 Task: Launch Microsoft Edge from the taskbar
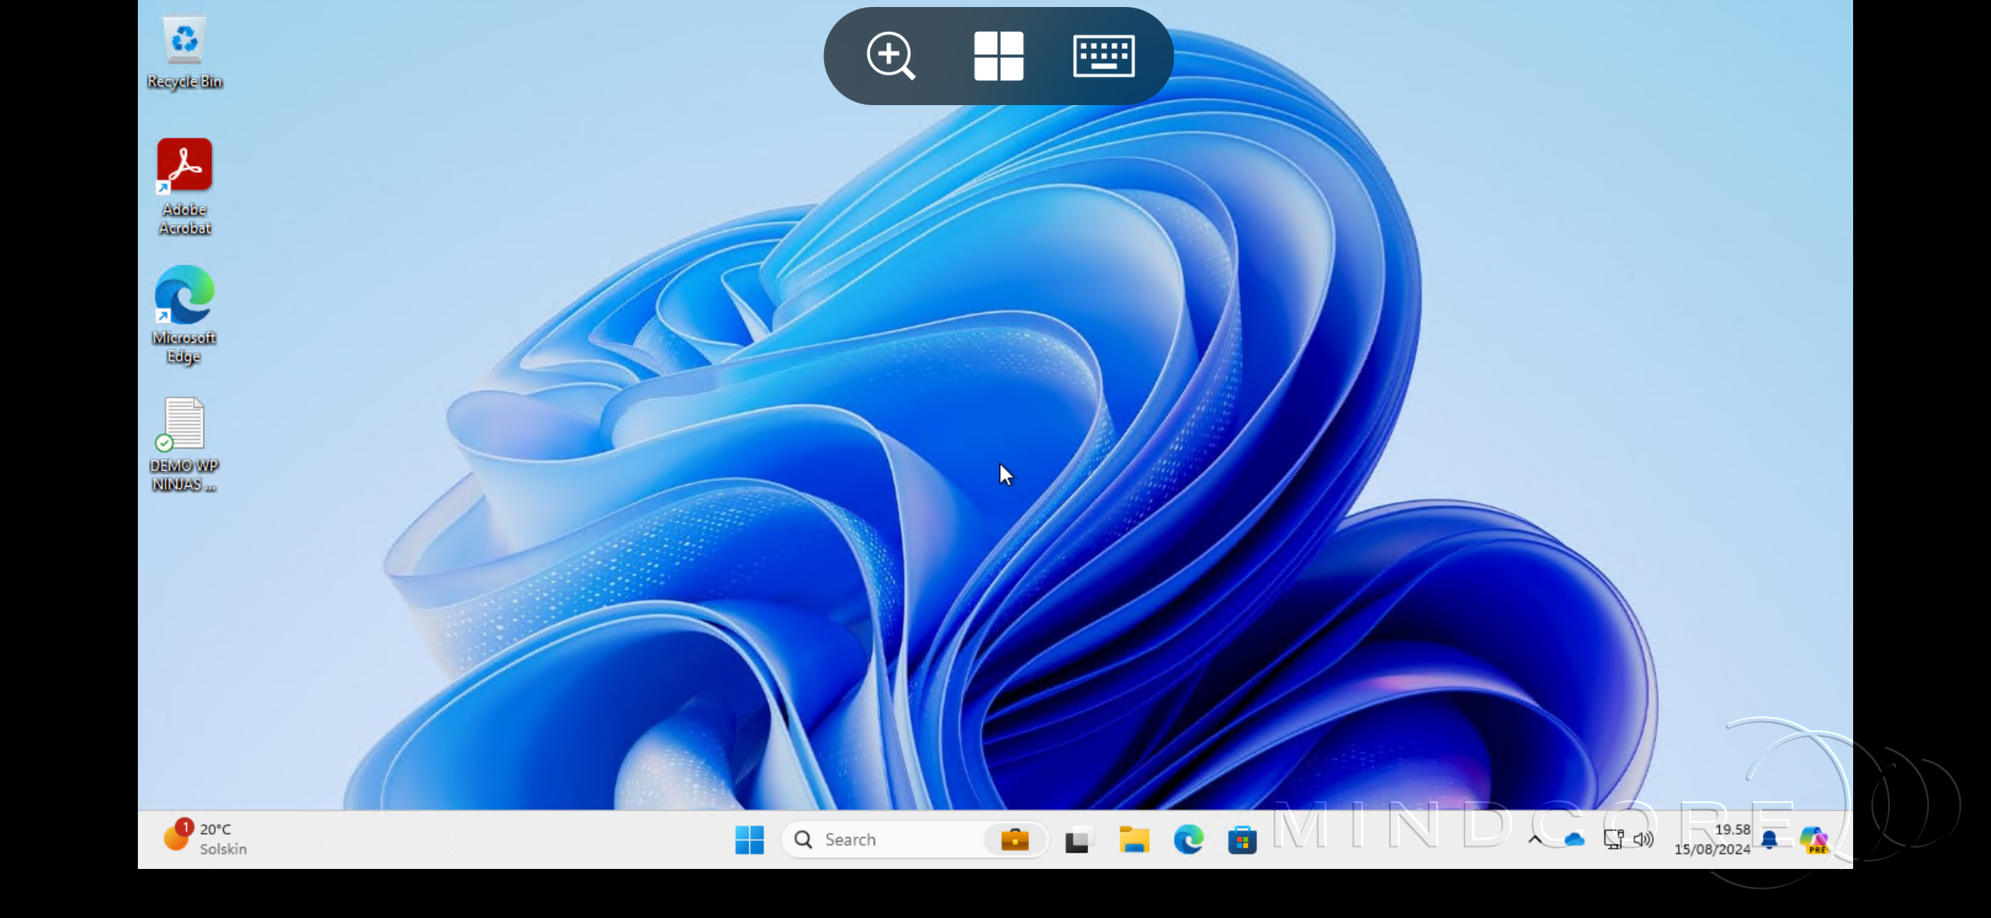(1189, 839)
